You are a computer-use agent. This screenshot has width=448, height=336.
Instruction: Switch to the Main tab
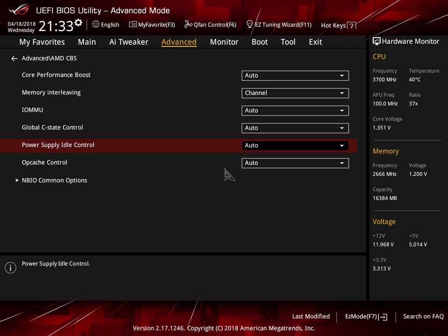pos(87,42)
